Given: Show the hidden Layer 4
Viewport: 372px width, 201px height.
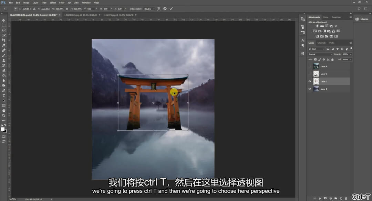Looking at the screenshot, I should (x=310, y=66).
